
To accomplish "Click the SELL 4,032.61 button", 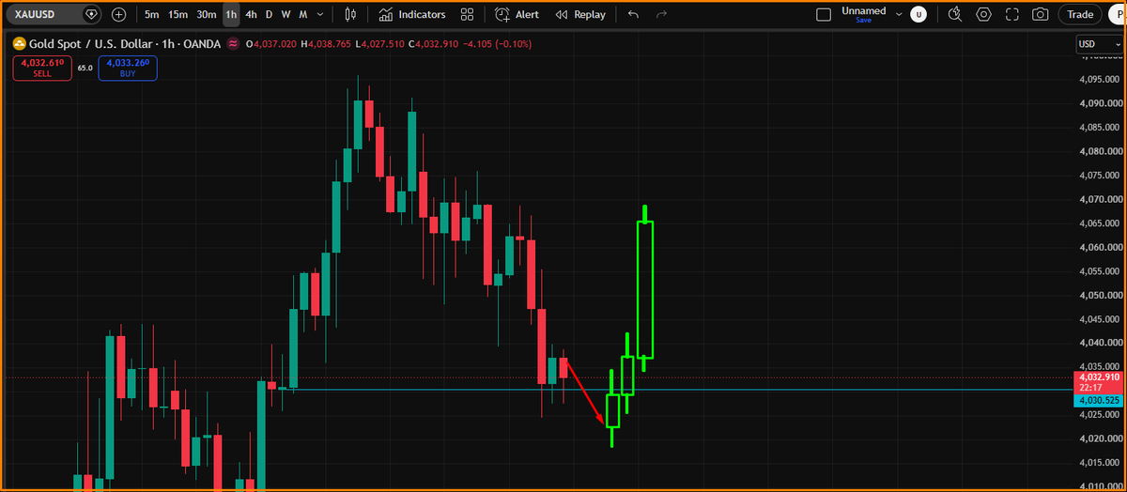I will [x=41, y=68].
